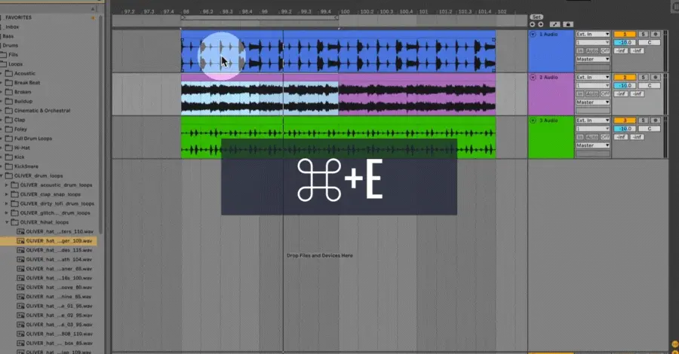Select the Acoustic folder icon
Viewport: 679px width, 354px height.
[x=8, y=74]
